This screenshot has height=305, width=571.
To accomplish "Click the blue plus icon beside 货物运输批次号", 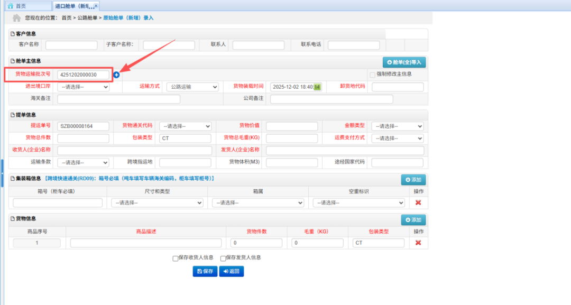I will (116, 75).
